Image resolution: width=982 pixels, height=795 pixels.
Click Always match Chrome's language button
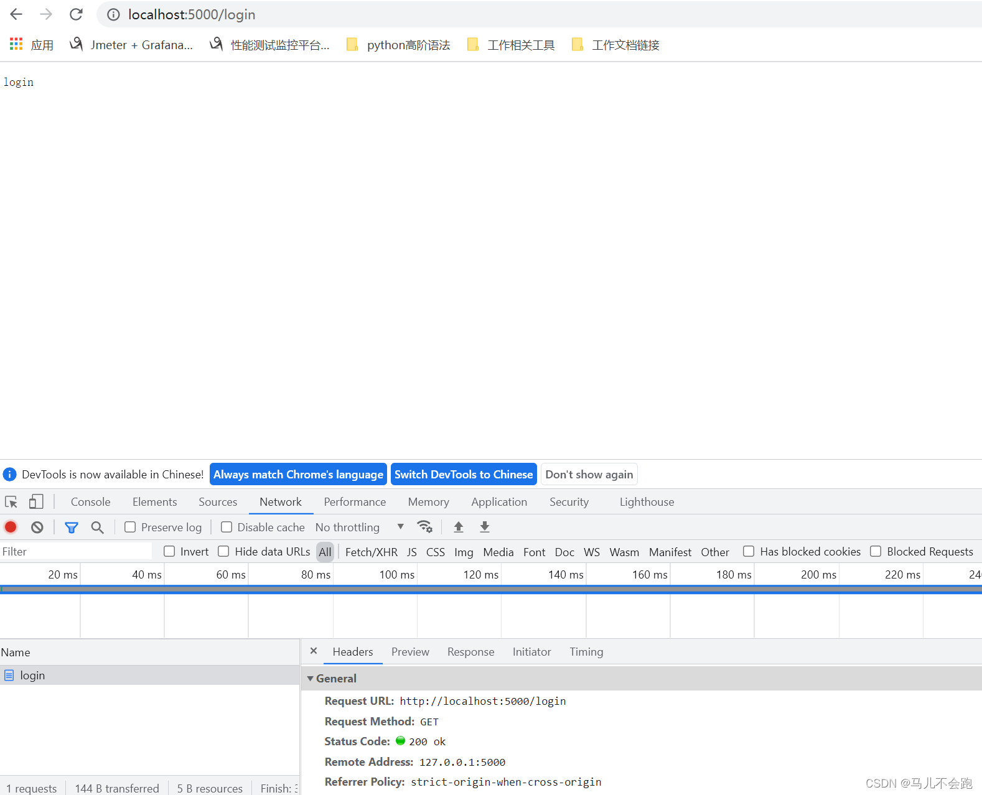[298, 475]
